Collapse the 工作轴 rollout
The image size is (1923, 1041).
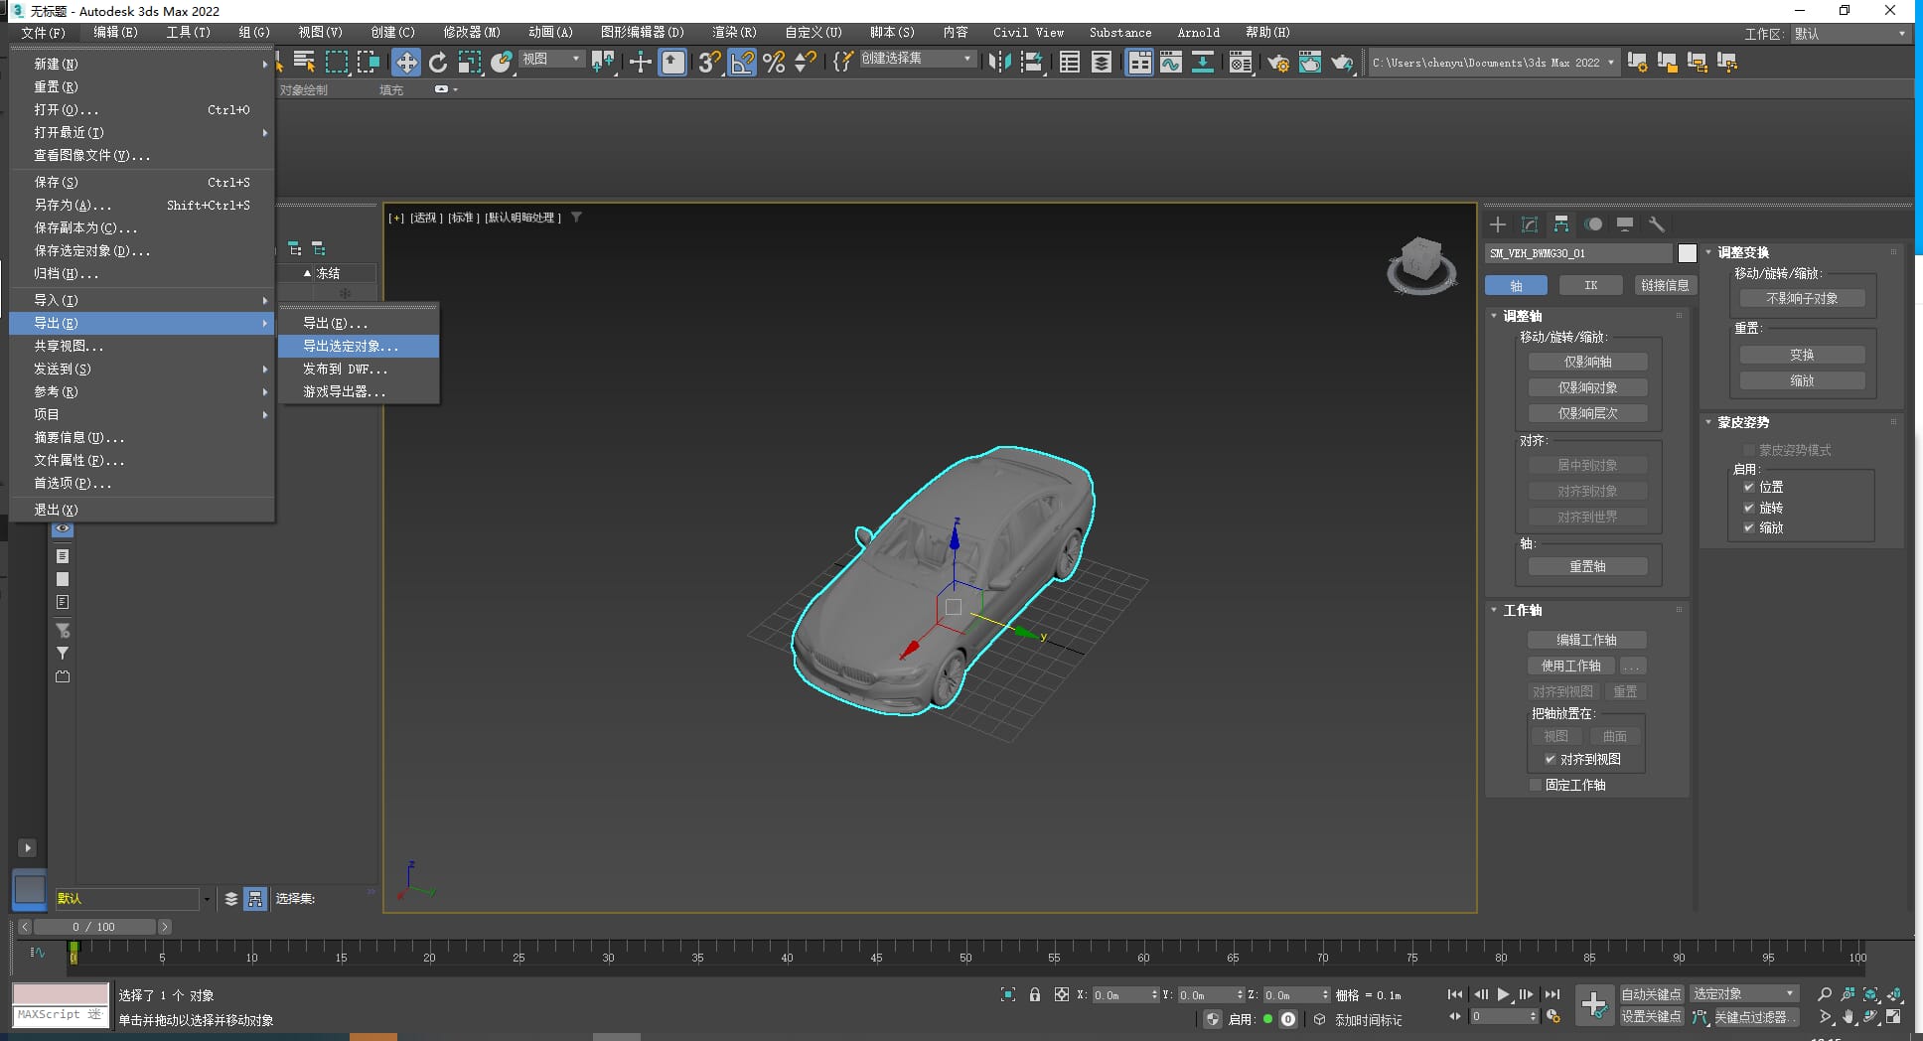(1522, 610)
